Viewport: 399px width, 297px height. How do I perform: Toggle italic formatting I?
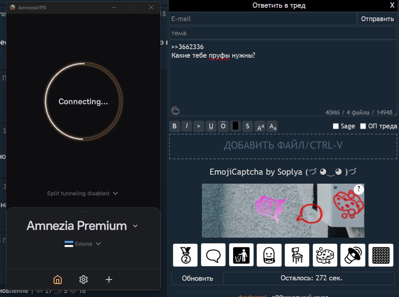click(x=187, y=126)
